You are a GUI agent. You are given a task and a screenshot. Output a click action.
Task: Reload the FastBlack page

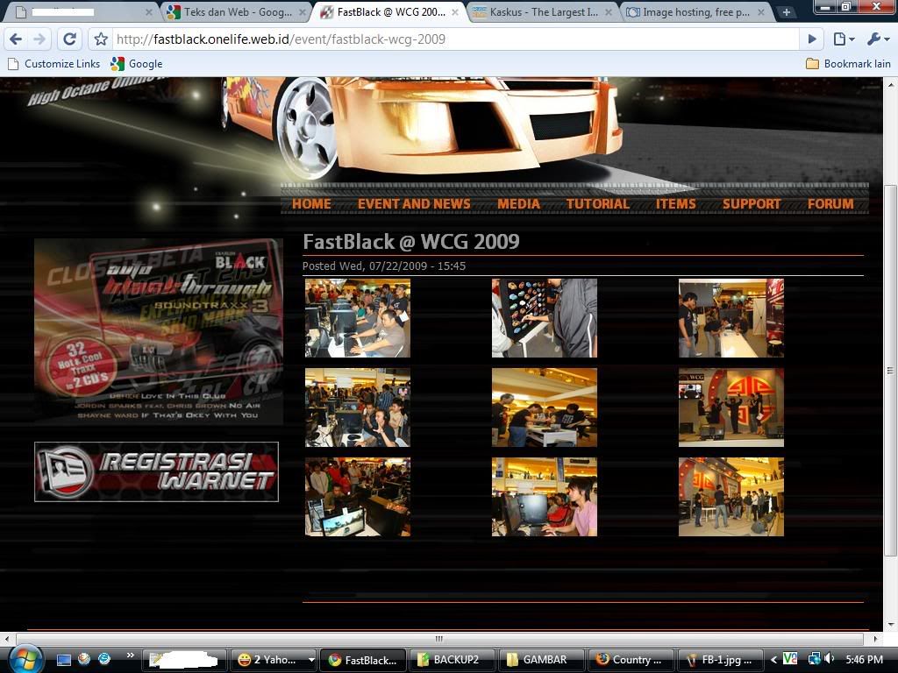click(x=70, y=39)
